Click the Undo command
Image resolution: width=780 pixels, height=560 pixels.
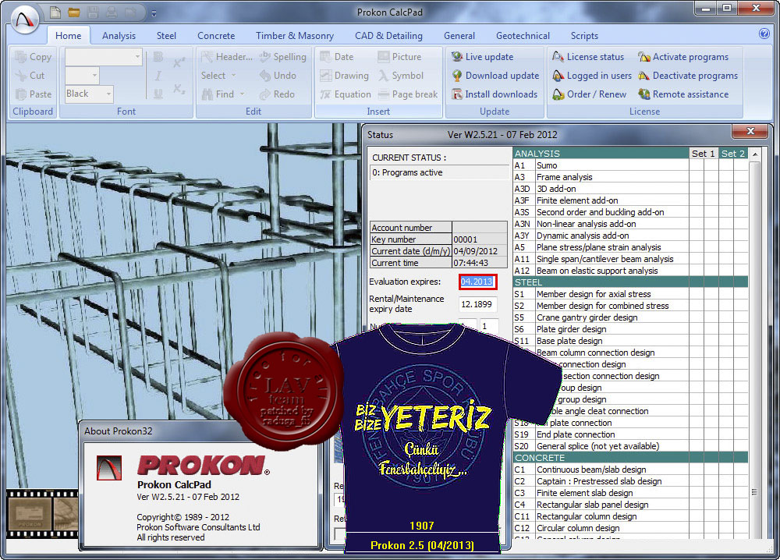[278, 76]
